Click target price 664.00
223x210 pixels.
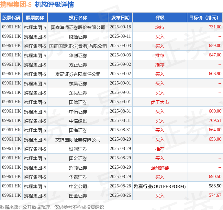pos(215,130)
